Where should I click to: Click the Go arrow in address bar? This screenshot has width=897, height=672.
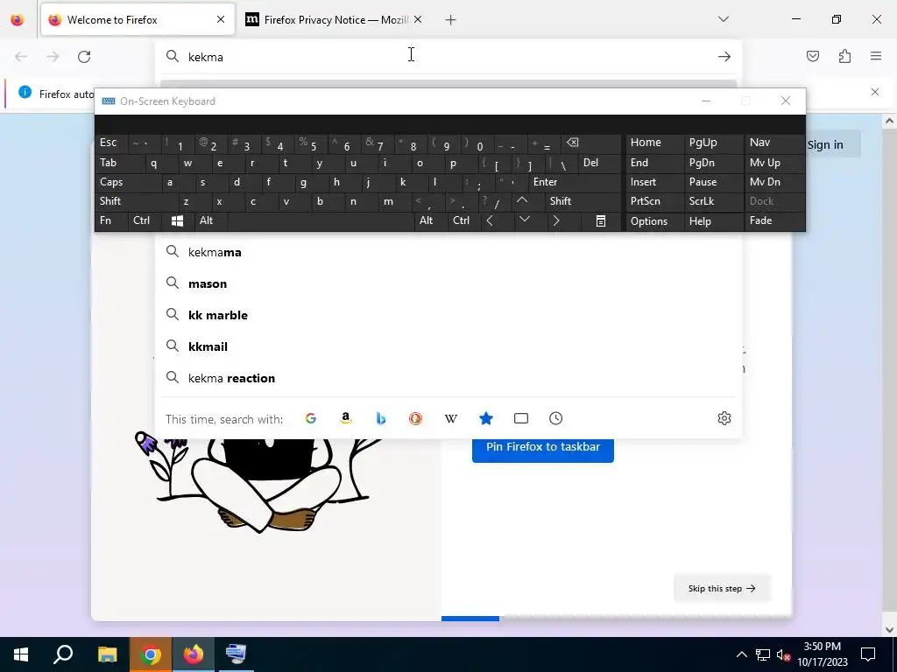pos(724,57)
